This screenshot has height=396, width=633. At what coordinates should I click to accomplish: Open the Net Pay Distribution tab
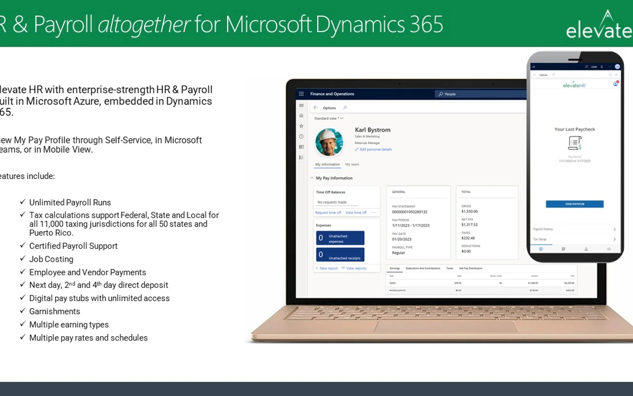(x=471, y=268)
